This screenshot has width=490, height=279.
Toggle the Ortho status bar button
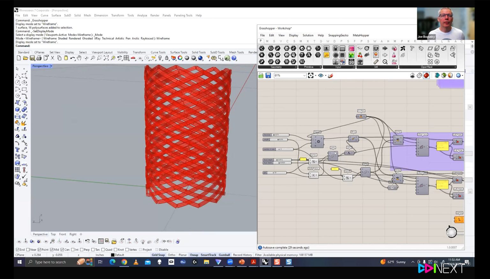(x=171, y=255)
